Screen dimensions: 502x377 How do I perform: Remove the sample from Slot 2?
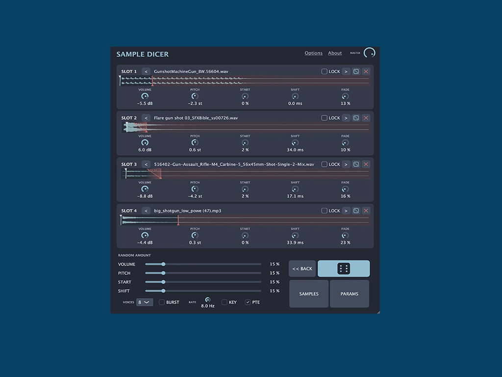coord(366,118)
